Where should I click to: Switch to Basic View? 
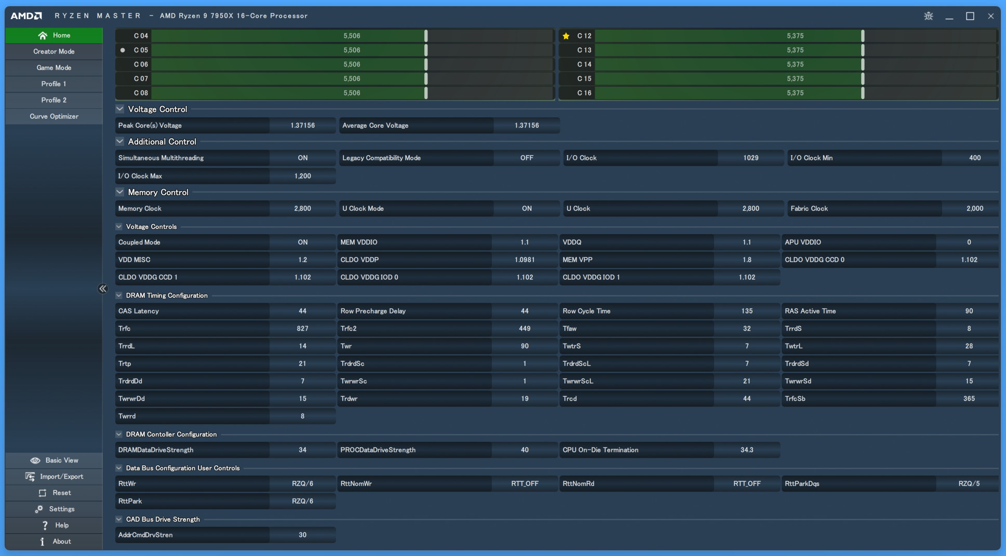coord(54,460)
